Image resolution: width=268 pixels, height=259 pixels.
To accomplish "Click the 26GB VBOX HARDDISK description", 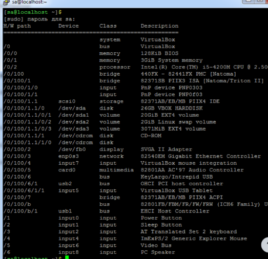I will [x=172, y=108].
